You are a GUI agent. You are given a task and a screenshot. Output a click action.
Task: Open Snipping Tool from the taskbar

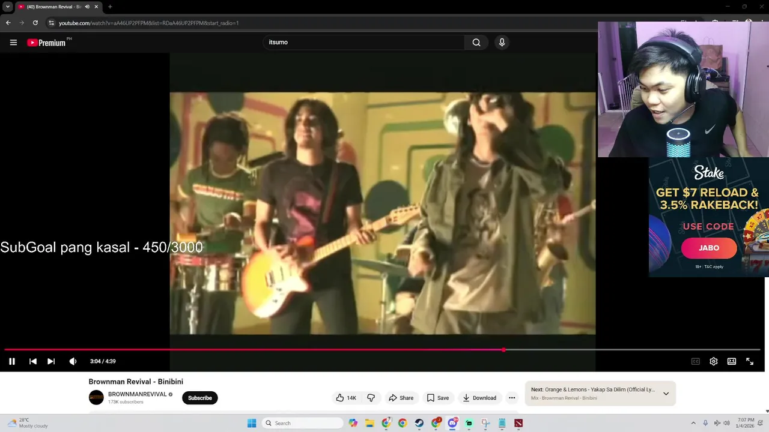(485, 423)
